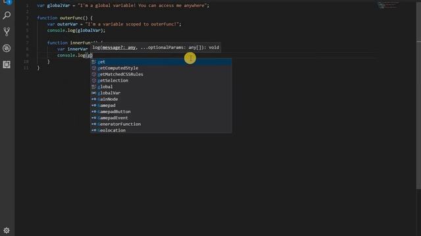This screenshot has height=236, width=421.
Task: Click the method icon beside getComputedStyle
Action: (x=93, y=68)
